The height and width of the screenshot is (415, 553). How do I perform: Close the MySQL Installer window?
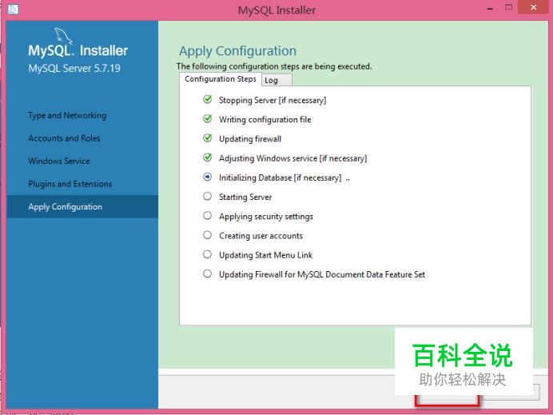coord(533,7)
